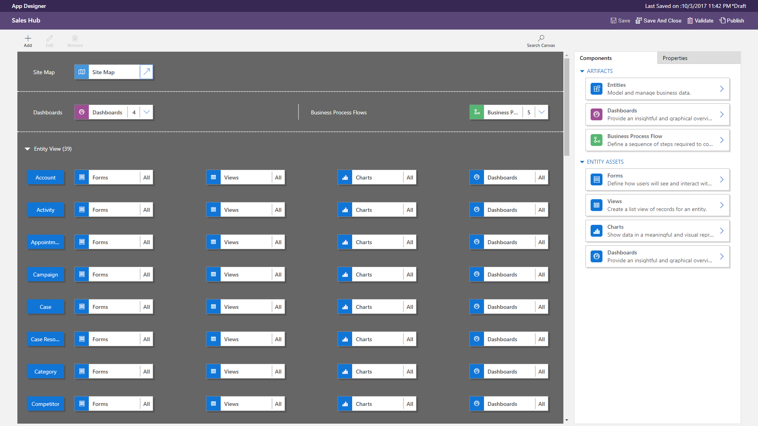The image size is (758, 426).
Task: Select the Views icon on the Activity row
Action: tap(213, 209)
